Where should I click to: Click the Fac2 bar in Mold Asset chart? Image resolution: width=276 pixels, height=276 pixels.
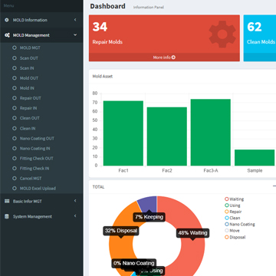[167, 136]
